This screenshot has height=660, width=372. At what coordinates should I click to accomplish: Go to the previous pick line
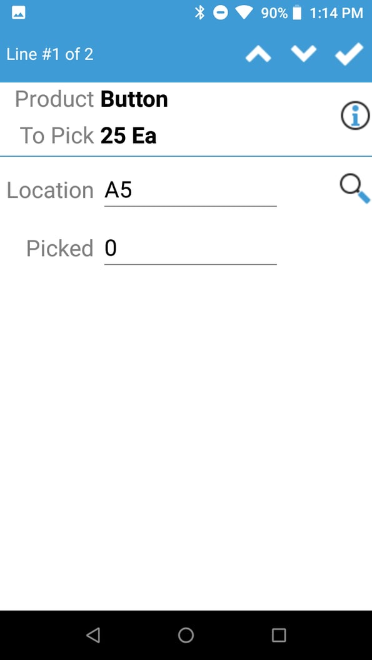click(x=258, y=54)
